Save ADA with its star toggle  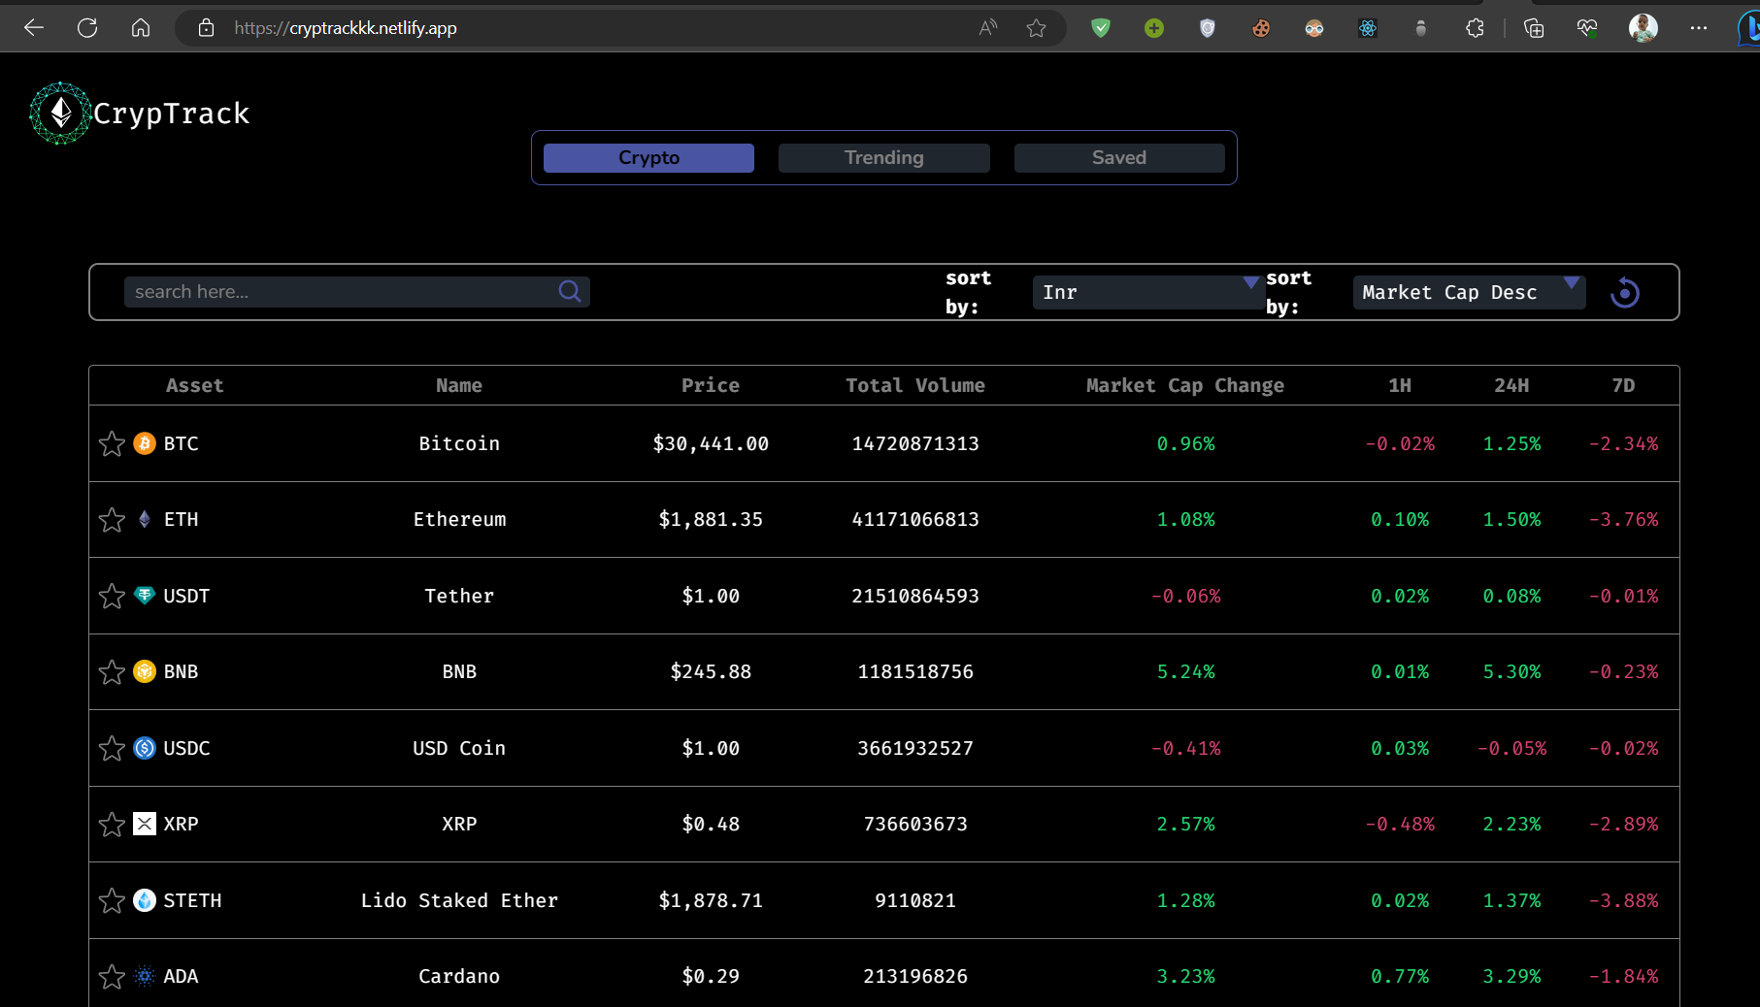112,976
